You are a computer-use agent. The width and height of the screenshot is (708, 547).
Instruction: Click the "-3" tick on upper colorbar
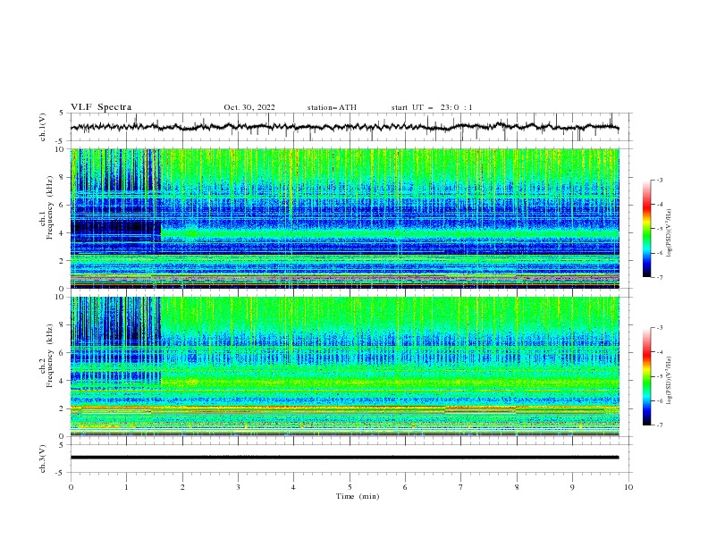click(x=659, y=180)
